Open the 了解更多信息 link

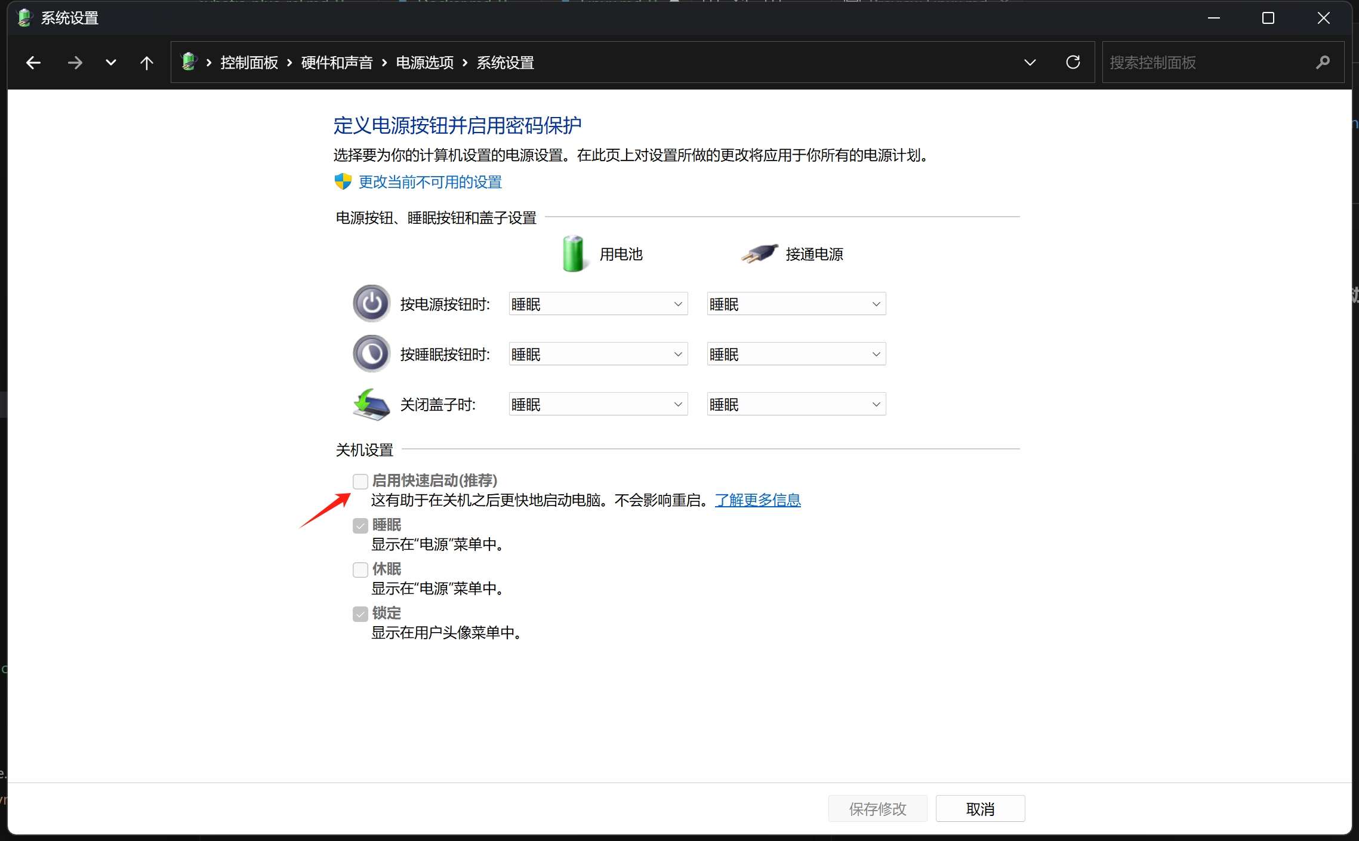757,500
